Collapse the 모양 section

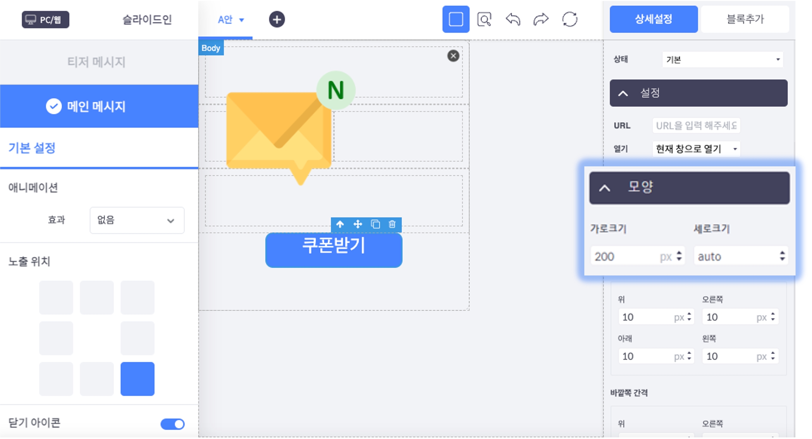(605, 188)
